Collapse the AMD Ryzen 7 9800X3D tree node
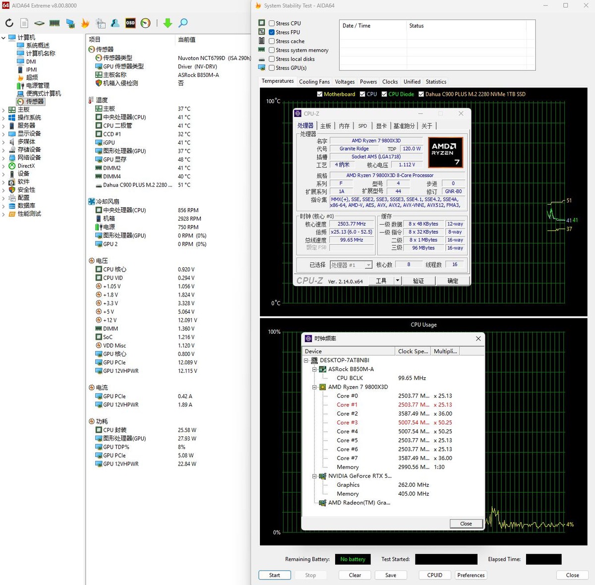Image resolution: width=595 pixels, height=585 pixels. (x=314, y=387)
